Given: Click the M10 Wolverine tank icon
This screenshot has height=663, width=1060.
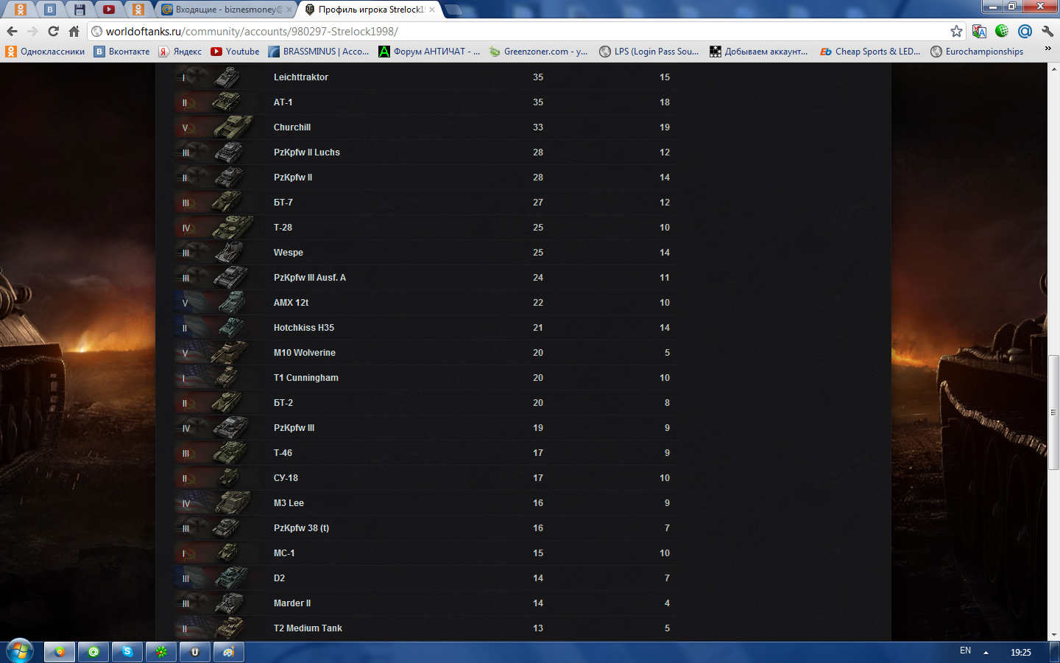Looking at the screenshot, I should 229,353.
